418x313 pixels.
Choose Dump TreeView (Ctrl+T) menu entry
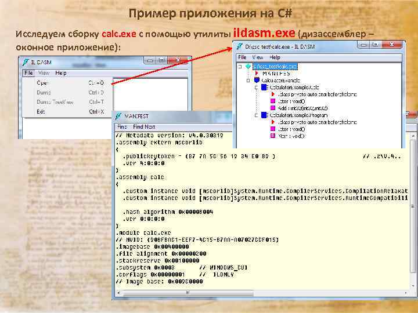[70, 102]
